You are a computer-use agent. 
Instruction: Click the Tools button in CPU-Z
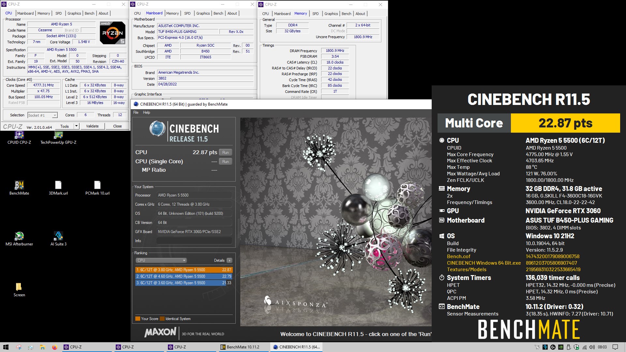click(x=65, y=126)
